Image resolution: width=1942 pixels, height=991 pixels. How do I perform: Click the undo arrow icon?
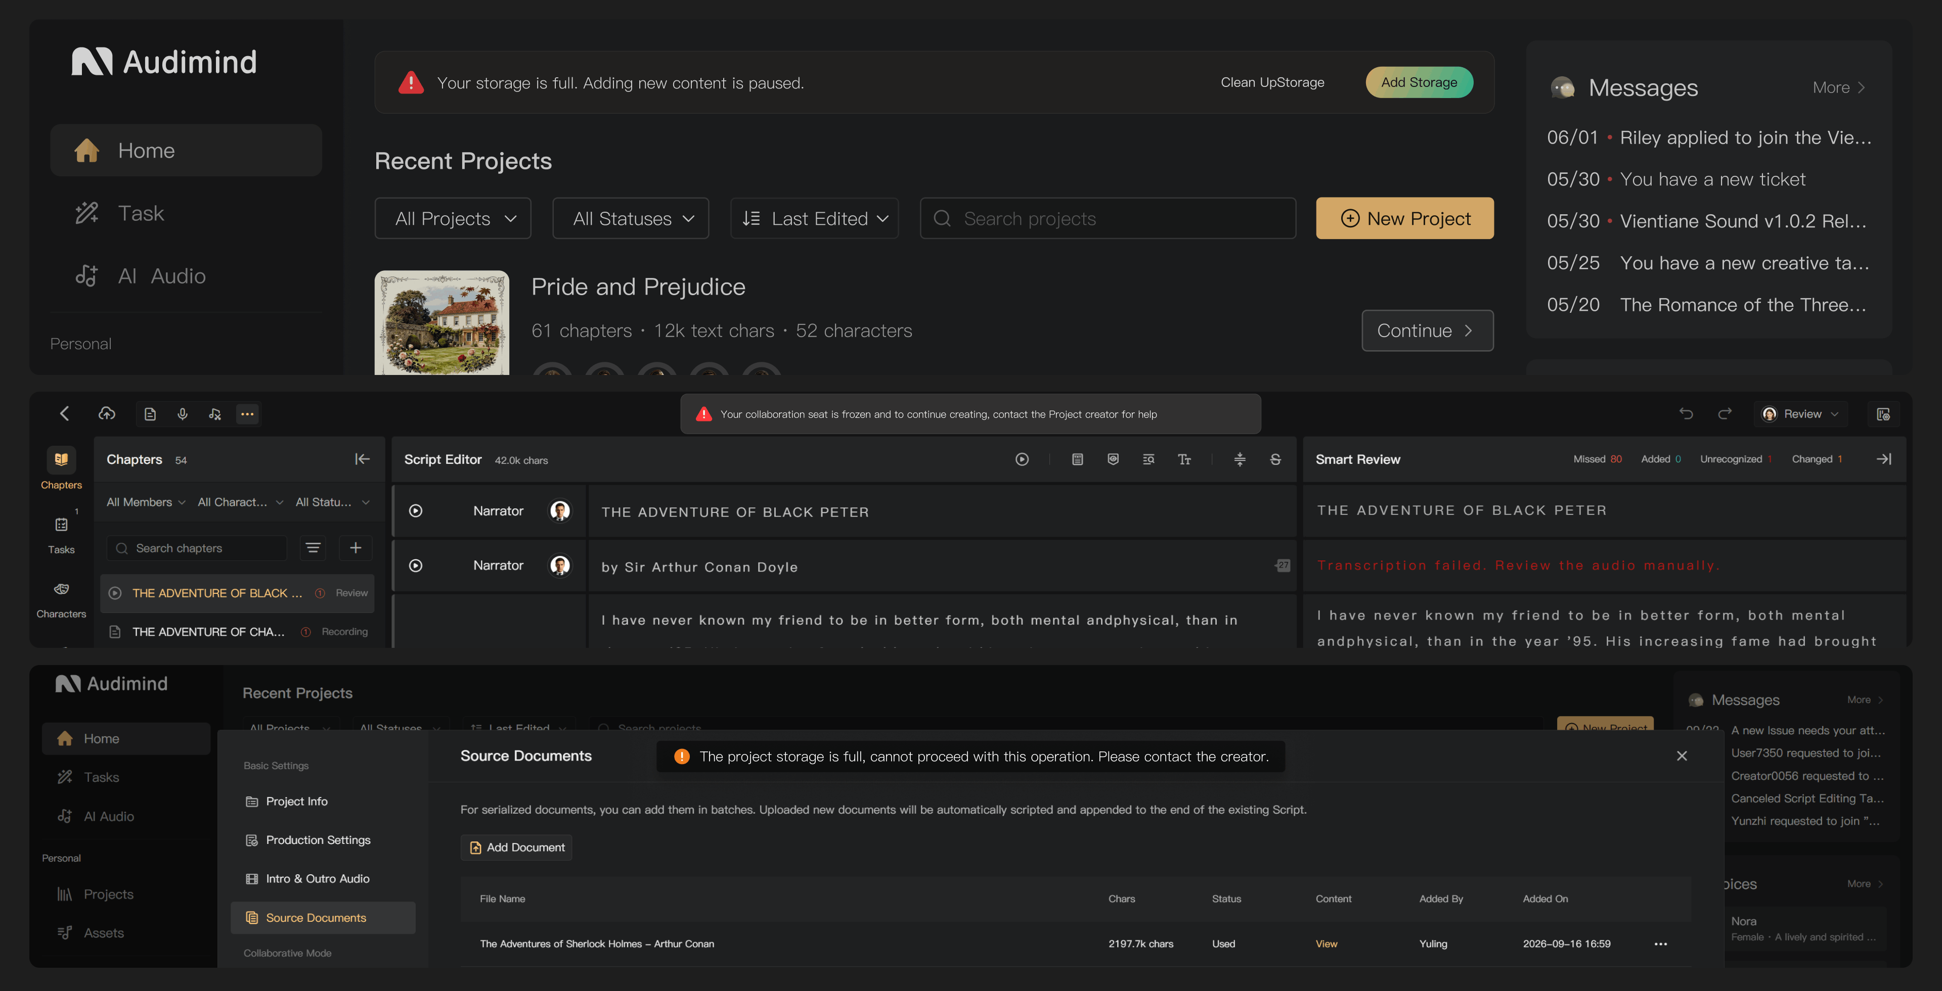click(x=1687, y=413)
